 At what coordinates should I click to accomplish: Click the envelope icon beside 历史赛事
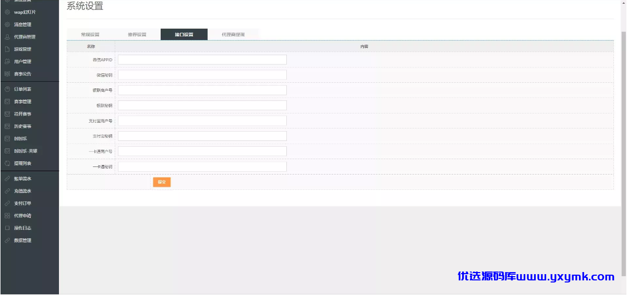[7, 126]
